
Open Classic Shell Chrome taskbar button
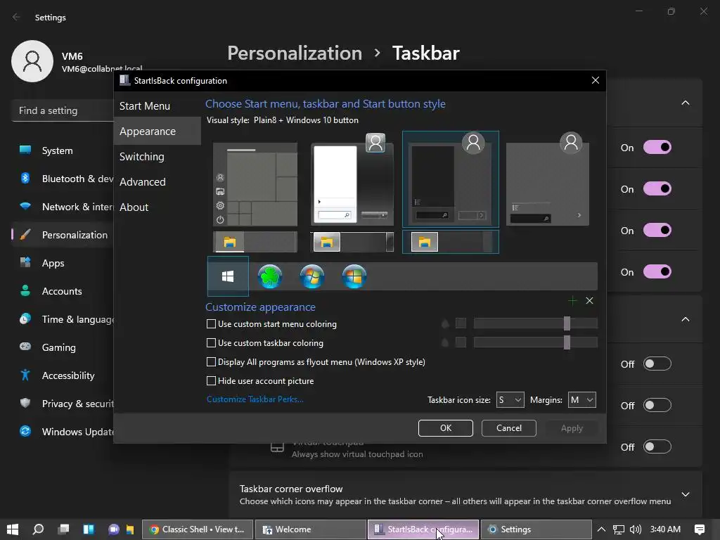pos(198,529)
